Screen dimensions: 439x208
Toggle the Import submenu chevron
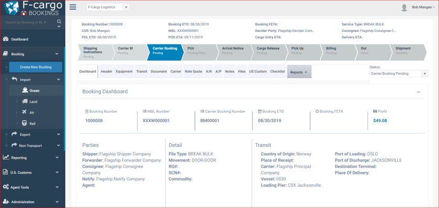click(59, 79)
